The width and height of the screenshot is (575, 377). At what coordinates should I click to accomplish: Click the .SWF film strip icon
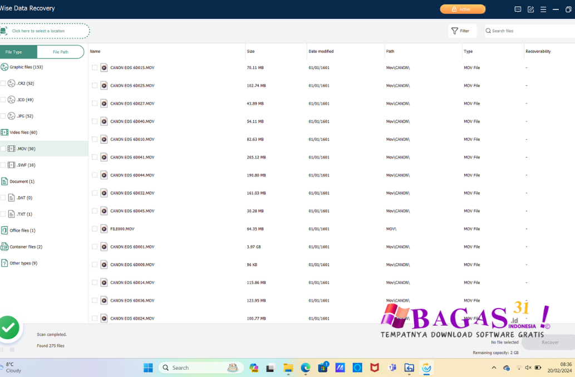12,165
